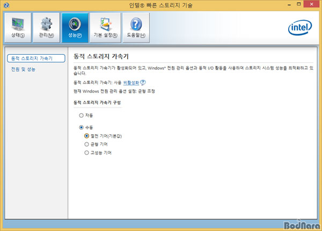Select 동적 스토리지 가속기 in the sidebar
322x231 pixels.
[36, 59]
